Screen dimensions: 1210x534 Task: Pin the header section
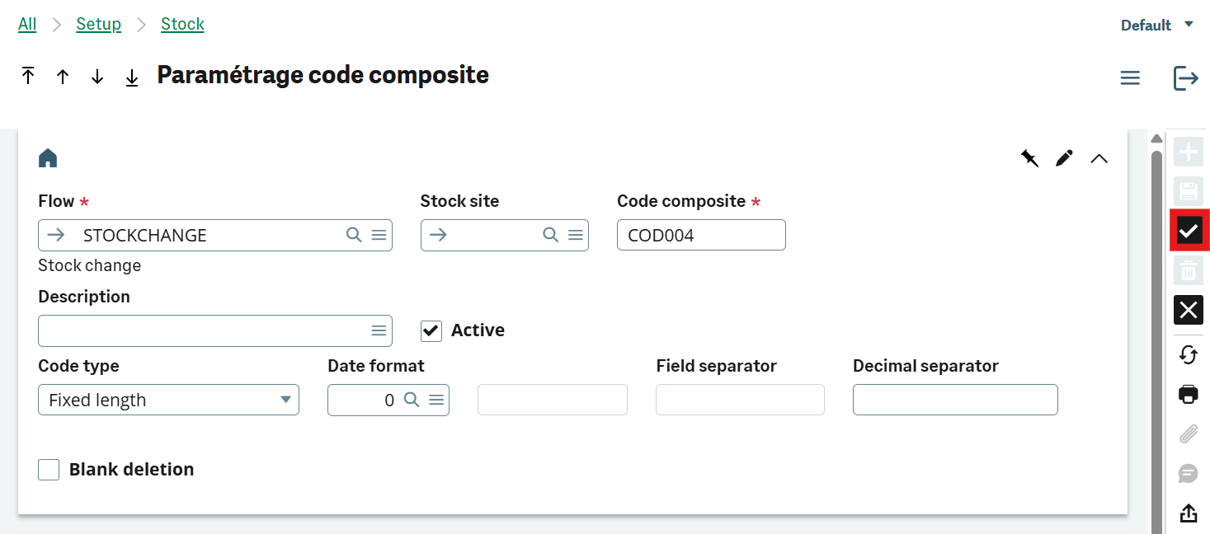(1029, 157)
